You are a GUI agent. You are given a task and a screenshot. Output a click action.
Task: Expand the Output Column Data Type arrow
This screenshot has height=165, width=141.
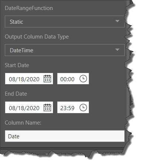117,50
